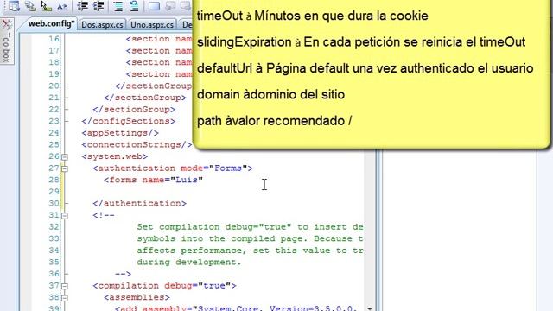Go to previous bookmark via toolbar icon
Screen dimensions: 553x311
coord(170,6)
